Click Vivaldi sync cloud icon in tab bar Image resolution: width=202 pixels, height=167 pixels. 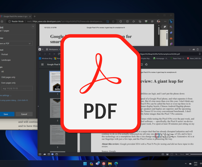194,49
